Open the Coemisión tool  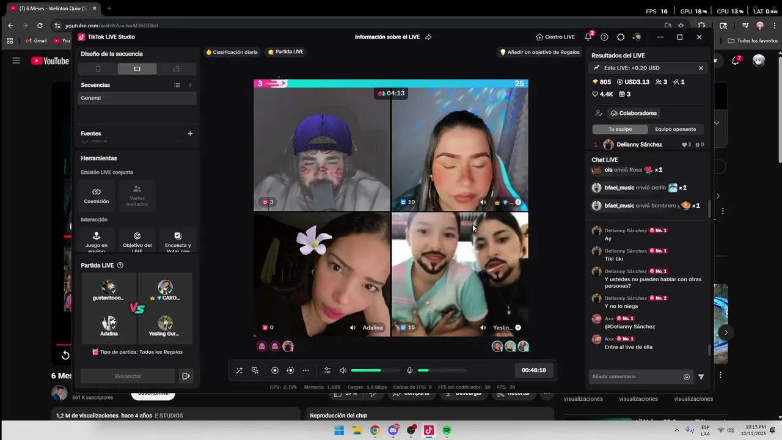point(97,196)
